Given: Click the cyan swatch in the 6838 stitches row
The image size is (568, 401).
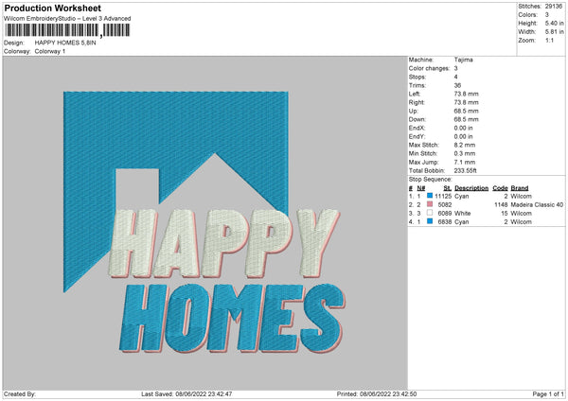Looking at the screenshot, I should coord(430,221).
